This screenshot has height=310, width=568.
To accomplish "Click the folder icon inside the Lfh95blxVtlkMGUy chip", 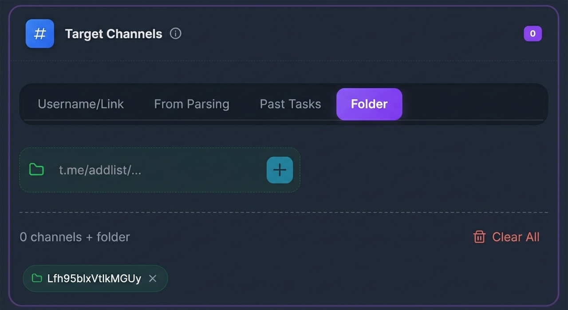I will point(37,279).
